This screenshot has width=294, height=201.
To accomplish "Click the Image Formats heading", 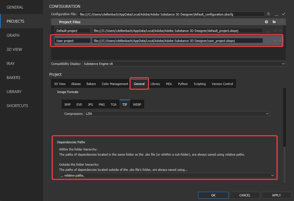I will 68,92.
